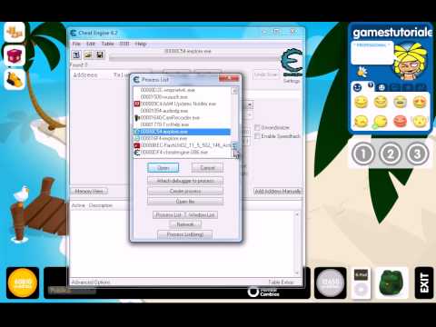436x327 pixels.
Task: Open the Help menu in Cheat Engine
Action: (x=141, y=44)
